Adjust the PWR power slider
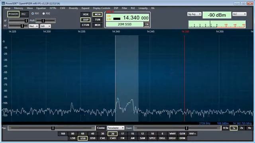 46,21
